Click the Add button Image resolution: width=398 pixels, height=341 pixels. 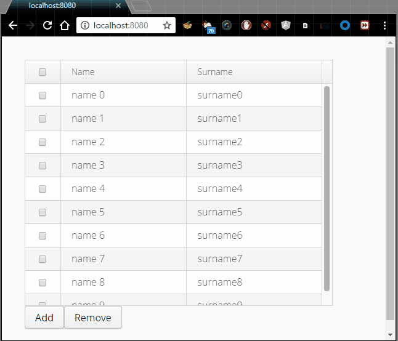pos(44,318)
